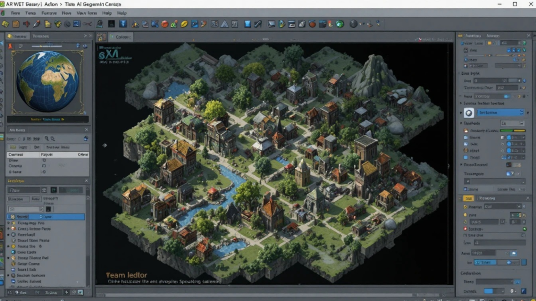This screenshot has height=301, width=536.
Task: Open the 'Fonirus' menu
Action: click(49, 13)
